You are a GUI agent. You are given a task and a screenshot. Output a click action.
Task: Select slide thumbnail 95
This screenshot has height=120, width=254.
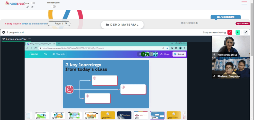coord(108,115)
